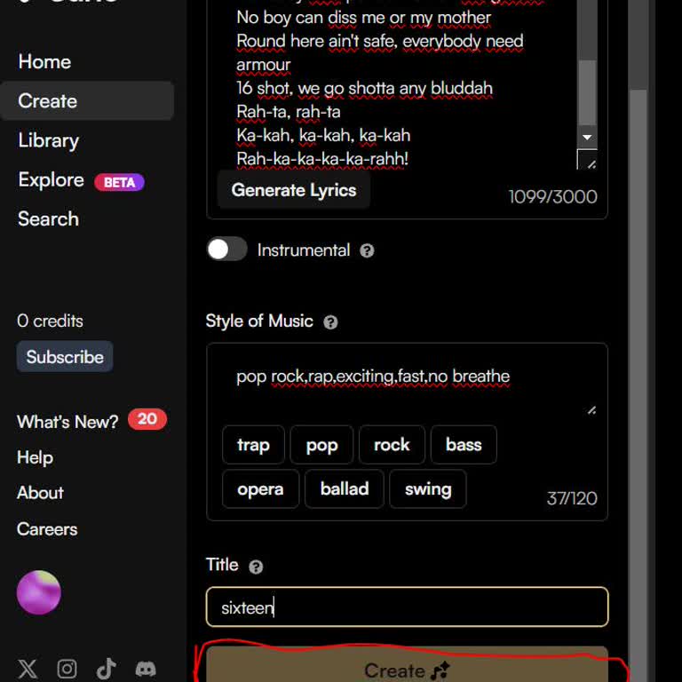This screenshot has height=682, width=682.
Task: Click the 37/120 character counter
Action: [572, 498]
